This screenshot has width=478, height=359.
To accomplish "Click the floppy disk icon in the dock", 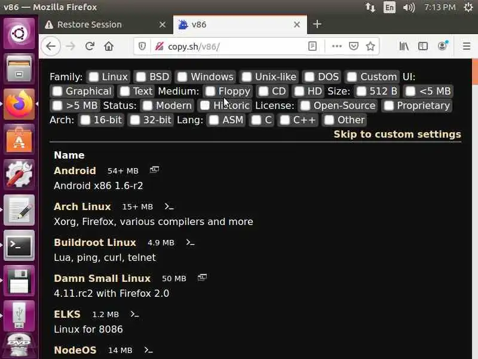I will 19,281.
